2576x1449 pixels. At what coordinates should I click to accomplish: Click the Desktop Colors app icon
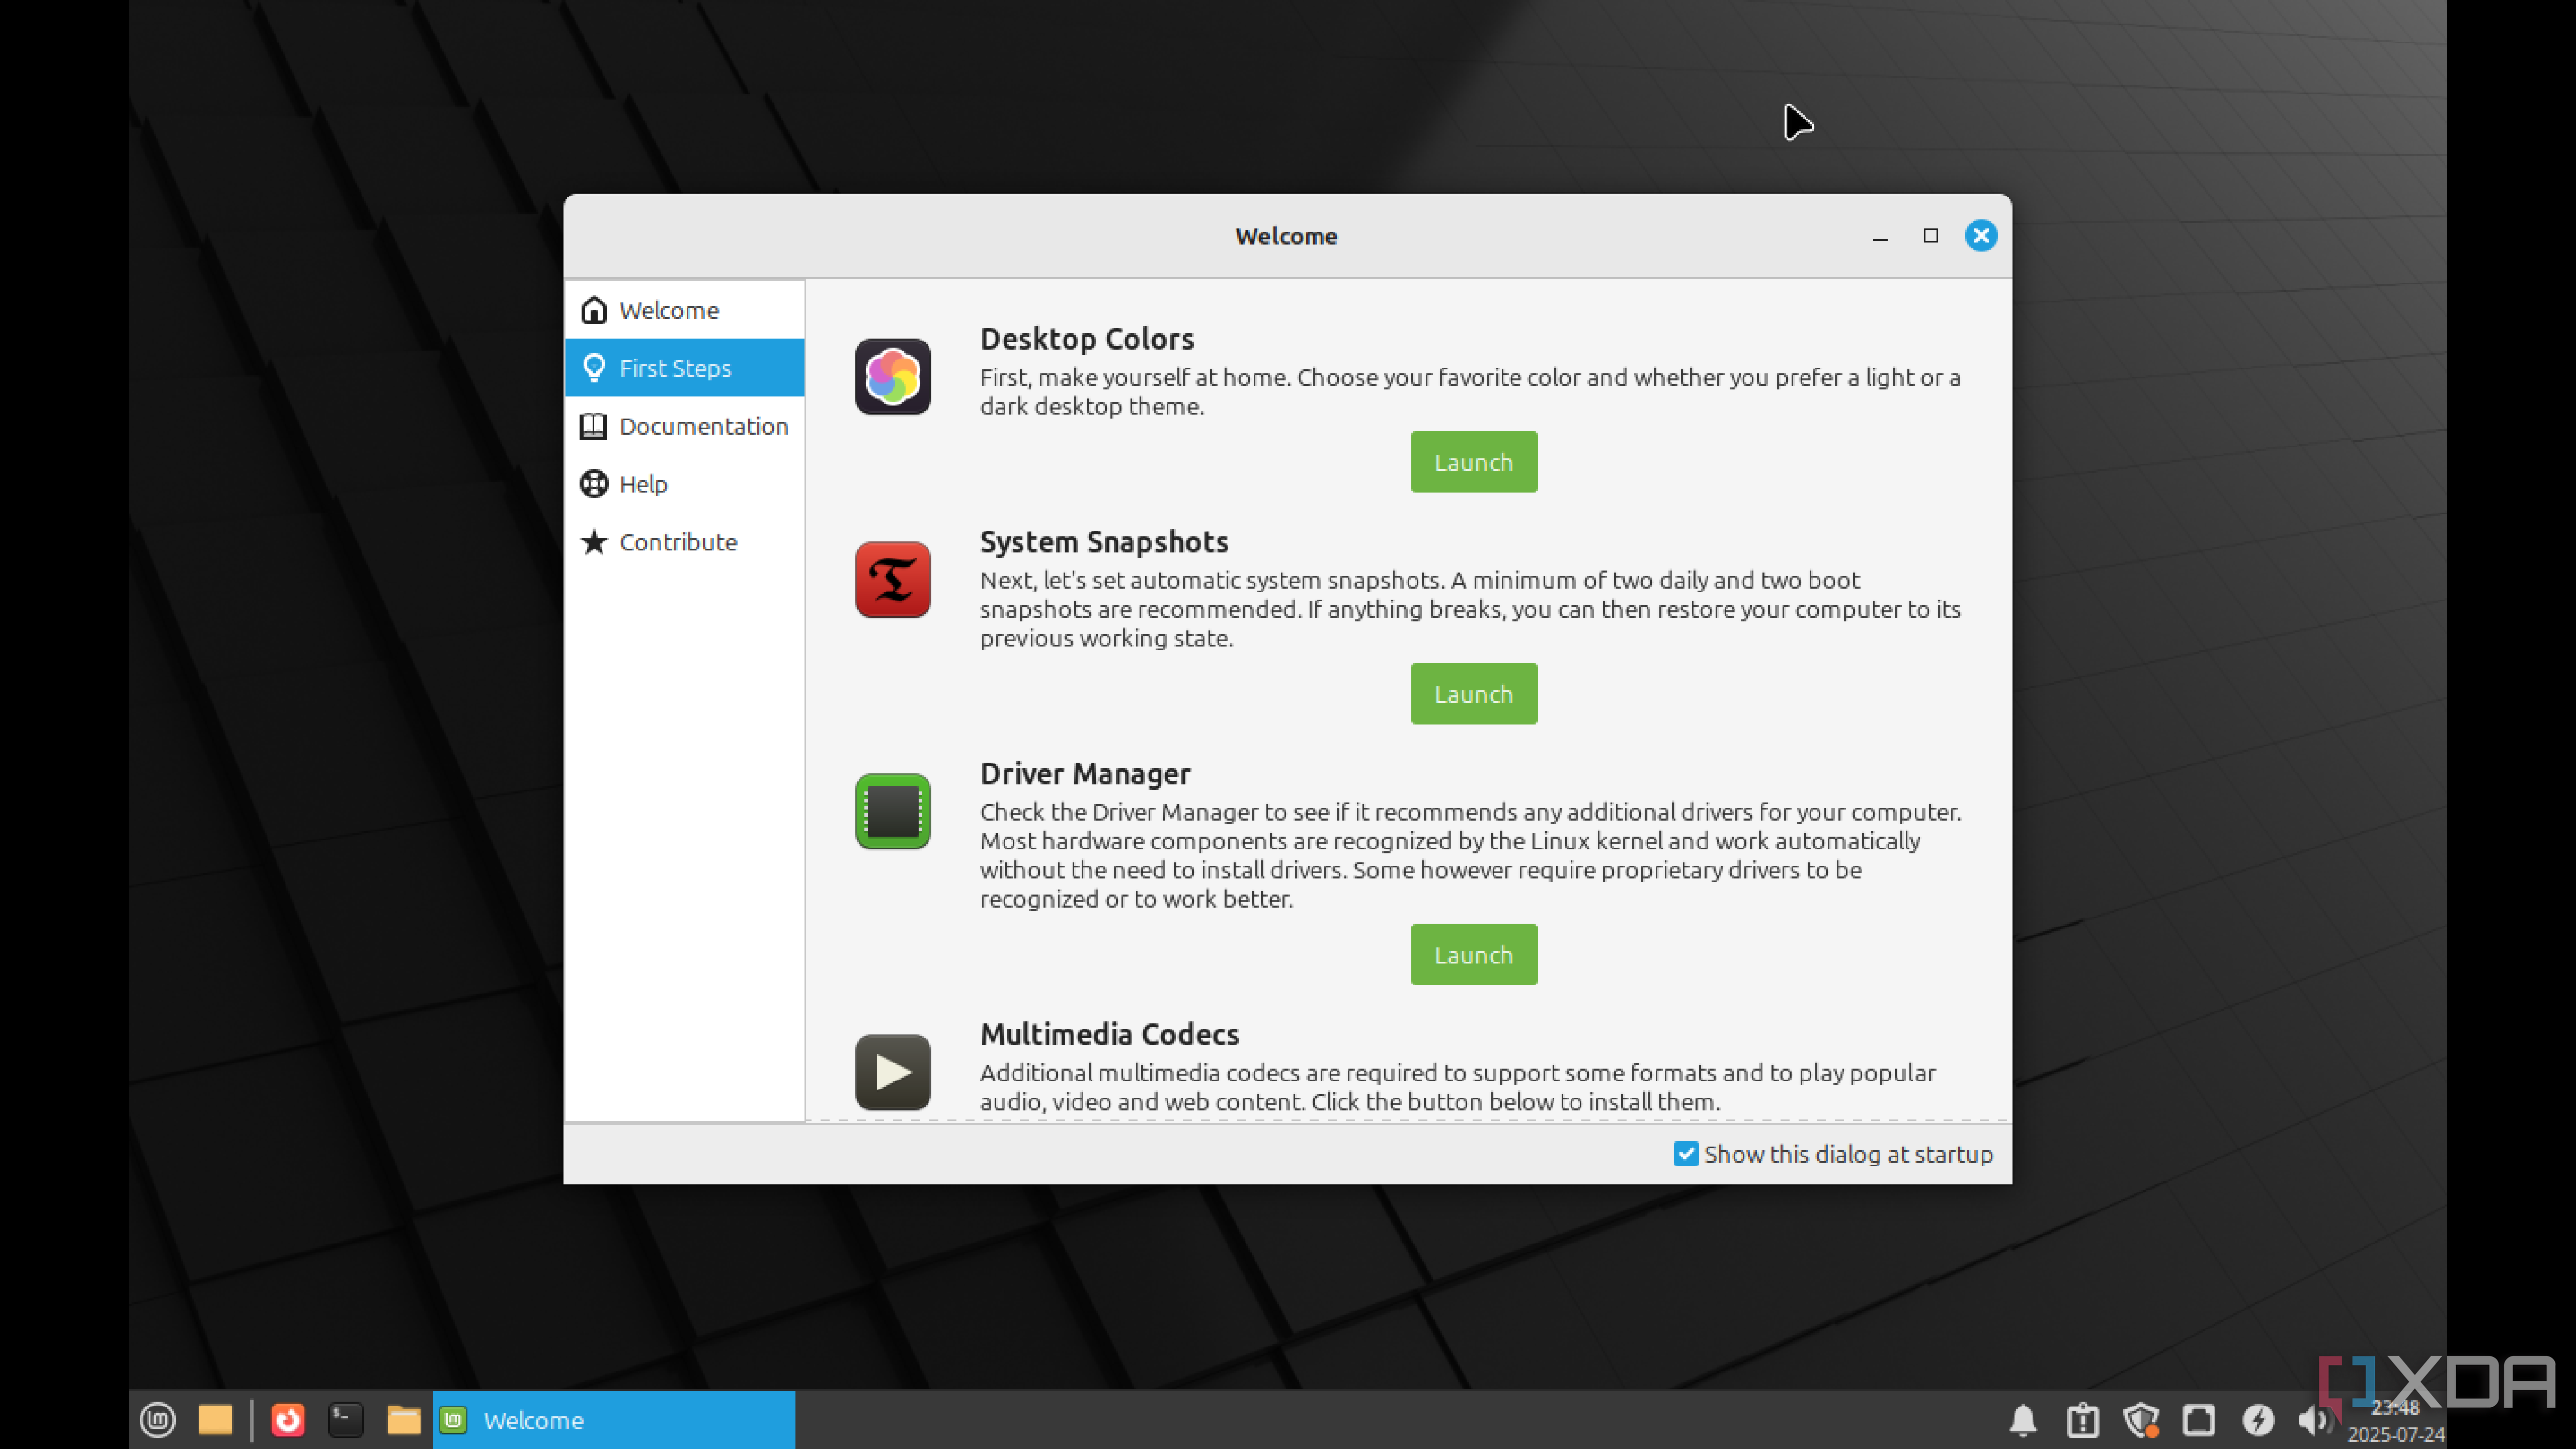[x=892, y=377]
